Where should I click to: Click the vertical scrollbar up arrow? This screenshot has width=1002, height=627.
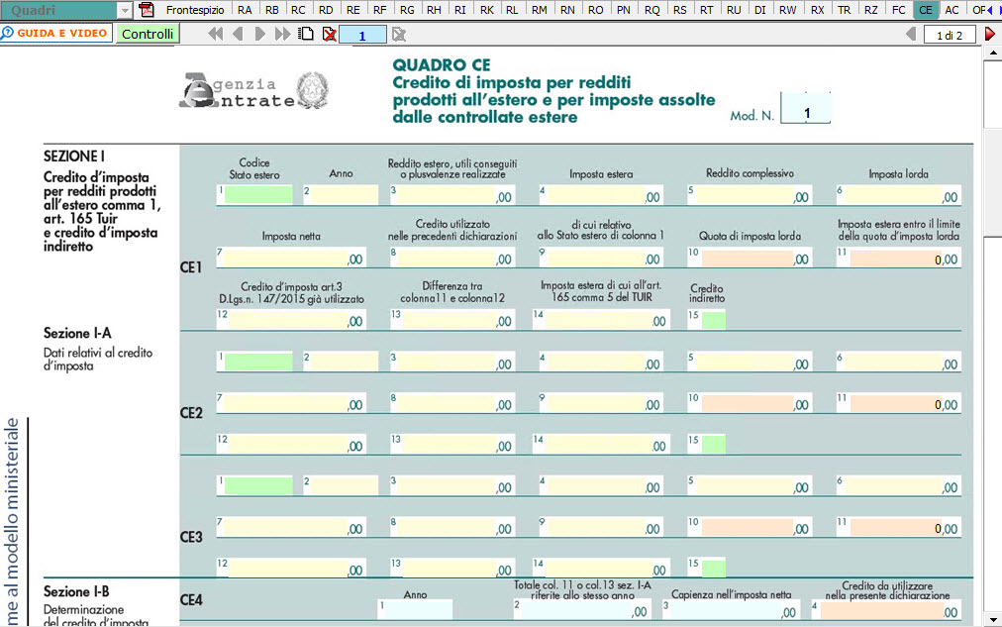[993, 52]
